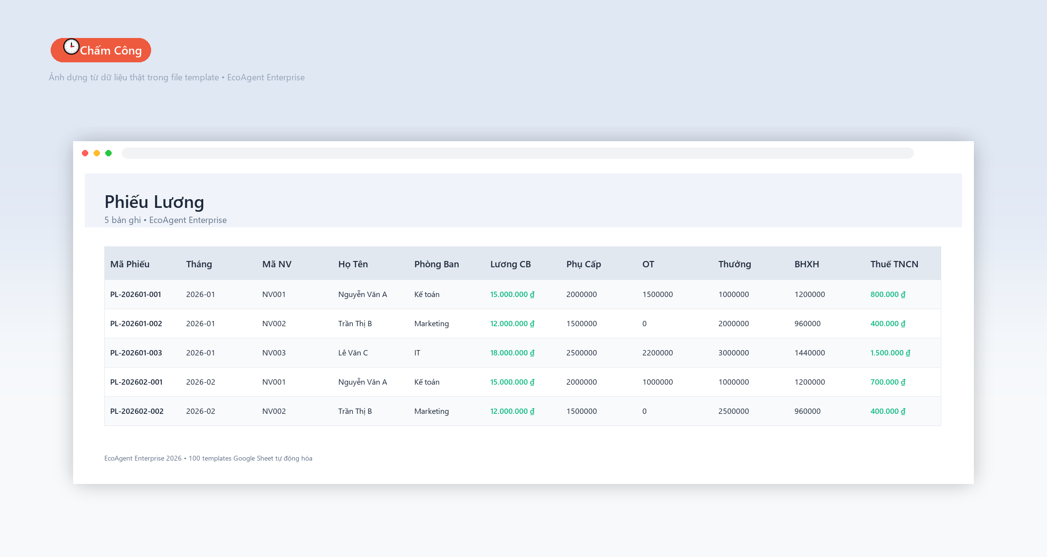This screenshot has height=557, width=1047.
Task: Click the Lê Văn C name cell
Action: pos(353,353)
